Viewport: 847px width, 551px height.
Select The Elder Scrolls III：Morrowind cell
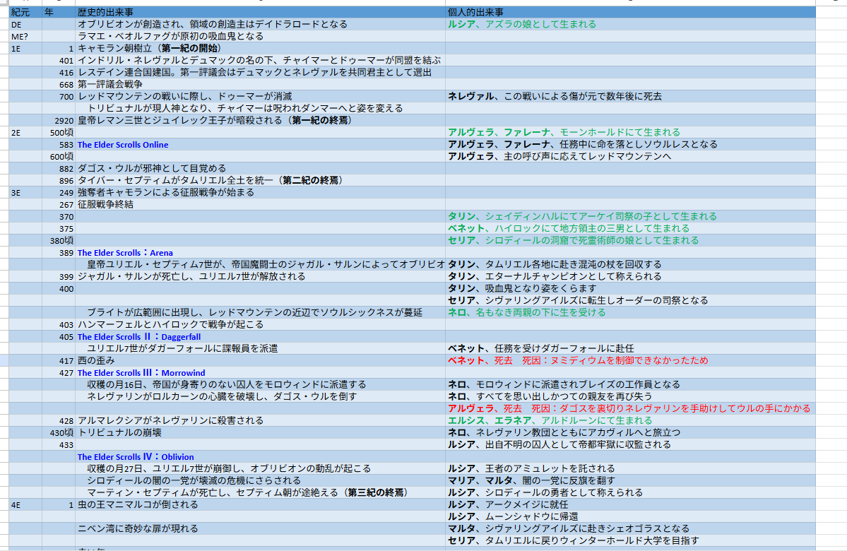[141, 373]
